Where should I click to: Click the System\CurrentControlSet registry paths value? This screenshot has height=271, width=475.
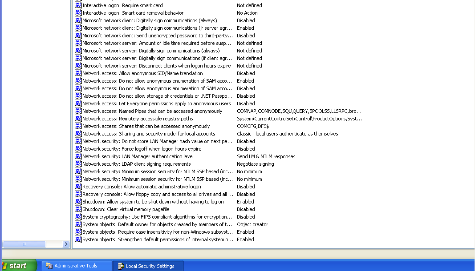tap(299, 119)
